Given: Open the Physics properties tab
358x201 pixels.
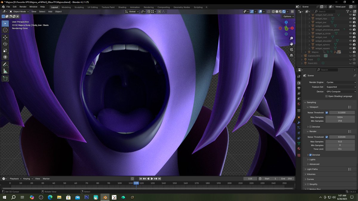Looking at the screenshot, I should coord(299,133).
